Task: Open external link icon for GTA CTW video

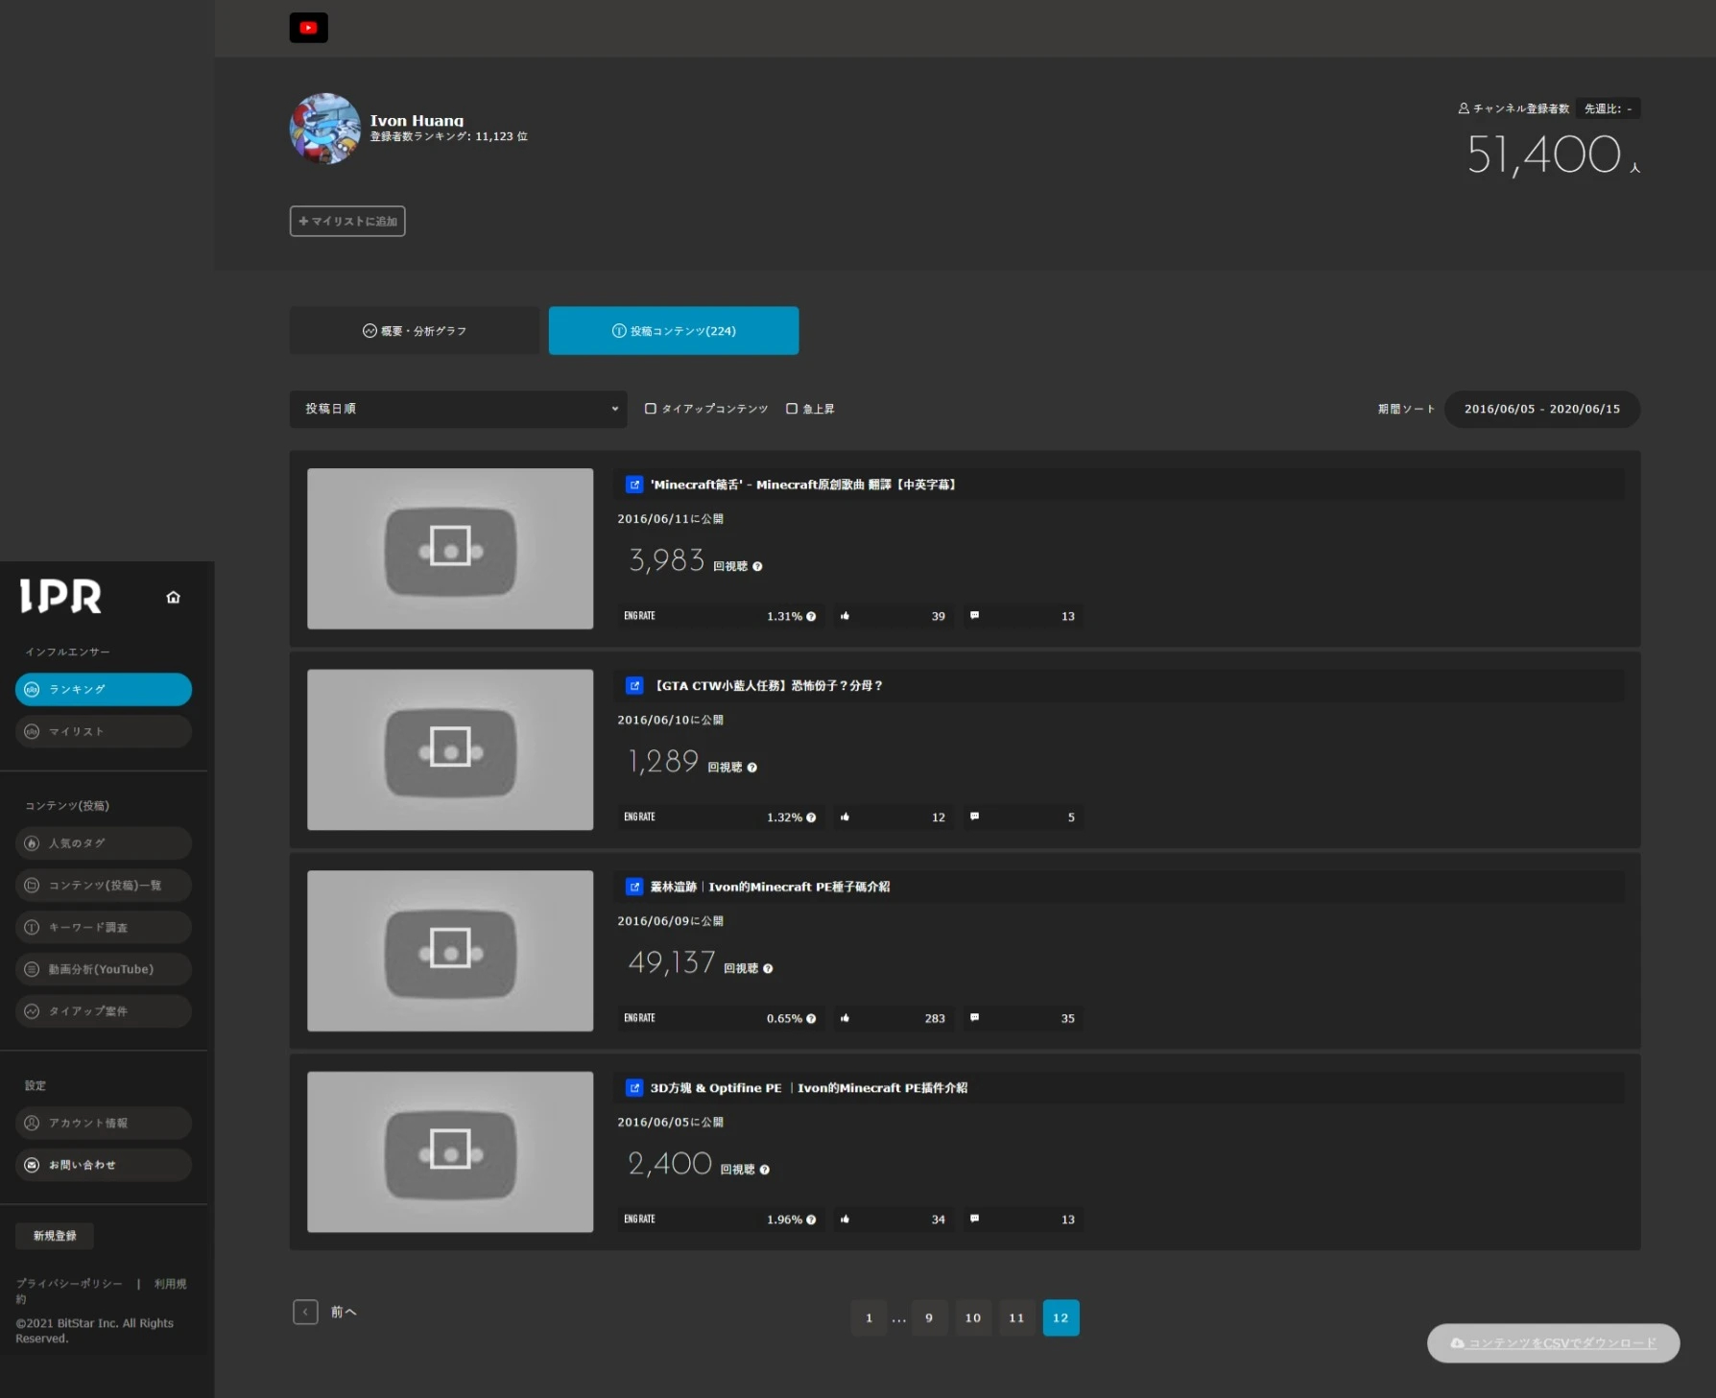Action: tap(634, 685)
